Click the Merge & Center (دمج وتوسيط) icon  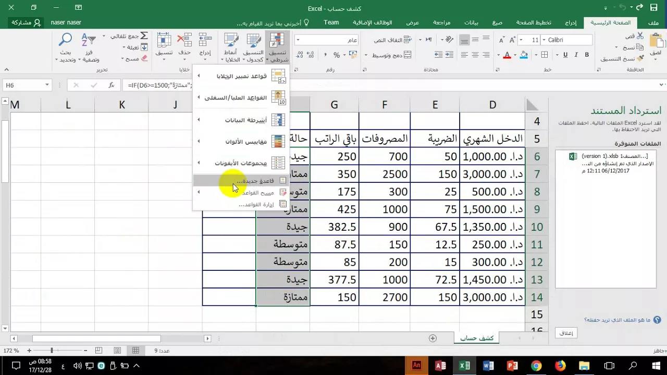[409, 55]
